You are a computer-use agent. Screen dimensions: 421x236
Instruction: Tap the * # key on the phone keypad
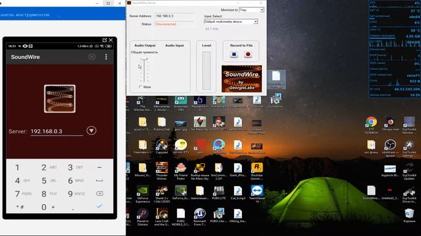point(20,207)
